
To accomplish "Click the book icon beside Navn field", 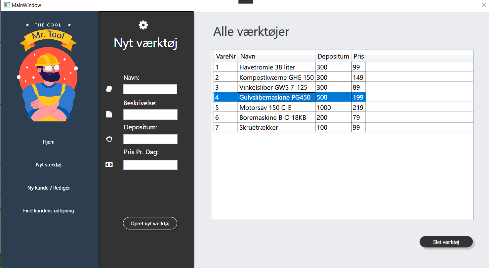I will (109, 89).
